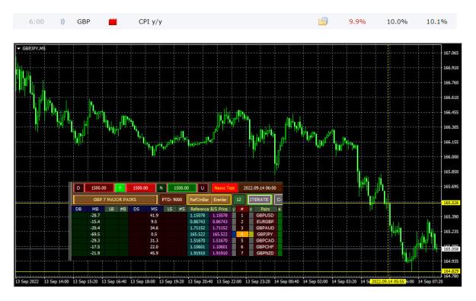The height and width of the screenshot is (301, 476).
Task: Click the yellow 164.829 price label
Action: click(x=451, y=271)
